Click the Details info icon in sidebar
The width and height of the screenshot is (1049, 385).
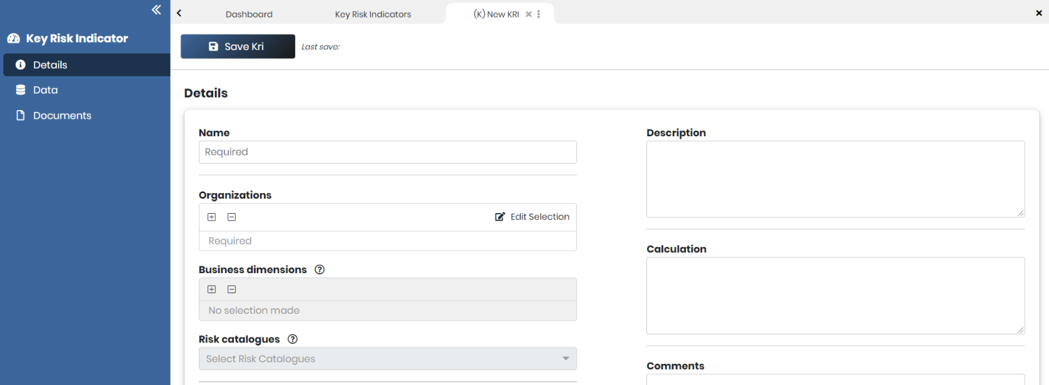[21, 65]
